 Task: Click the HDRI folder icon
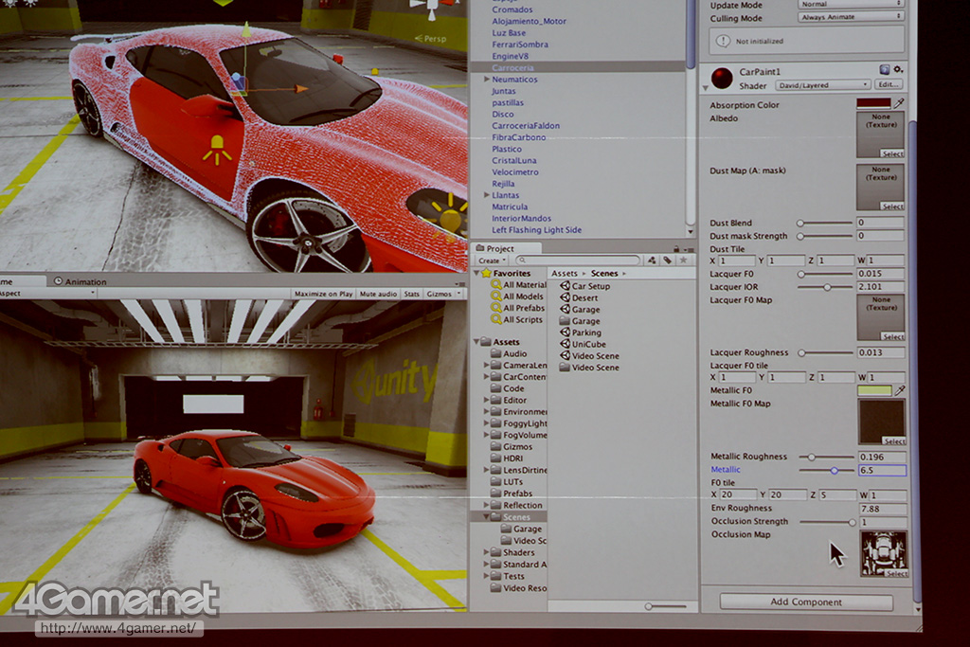click(x=495, y=458)
